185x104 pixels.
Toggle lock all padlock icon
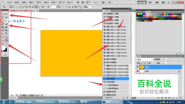click(150, 63)
